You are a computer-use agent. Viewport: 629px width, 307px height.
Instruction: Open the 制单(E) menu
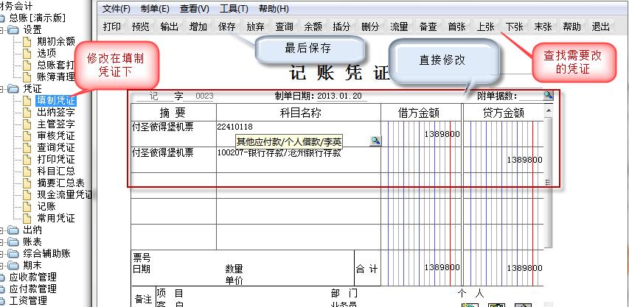[x=155, y=9]
